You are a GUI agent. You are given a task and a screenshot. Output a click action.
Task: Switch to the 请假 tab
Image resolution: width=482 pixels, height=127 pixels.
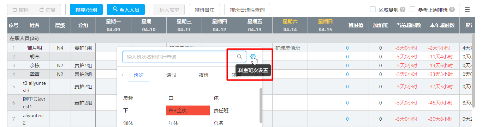point(171,75)
